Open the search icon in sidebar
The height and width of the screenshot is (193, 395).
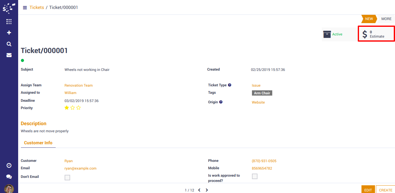(x=9, y=44)
